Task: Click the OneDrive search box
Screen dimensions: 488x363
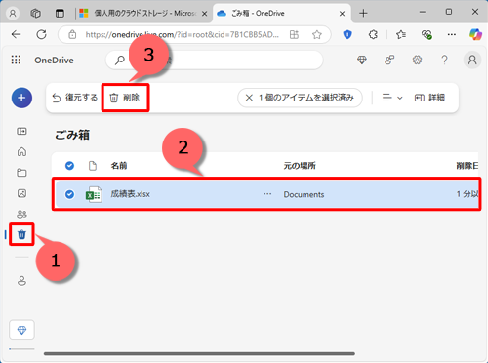Action: pyautogui.click(x=215, y=60)
